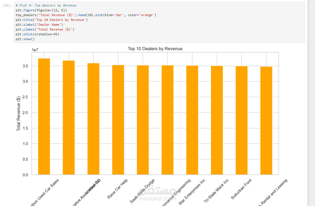315x206 pixels.
Task: Click the last orange bar on the right
Action: pos(267,120)
